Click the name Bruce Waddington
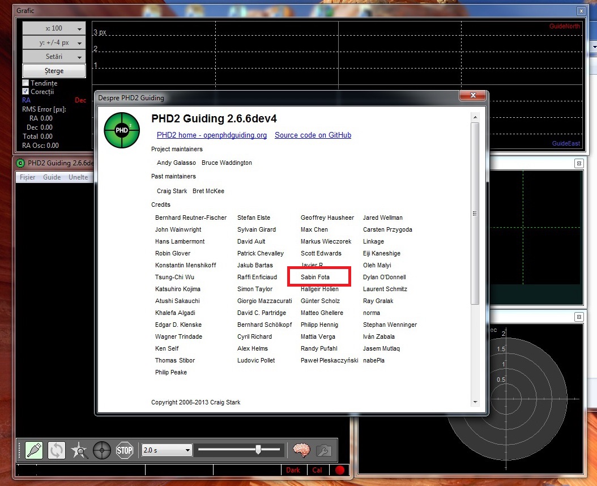The image size is (597, 486). click(x=227, y=163)
